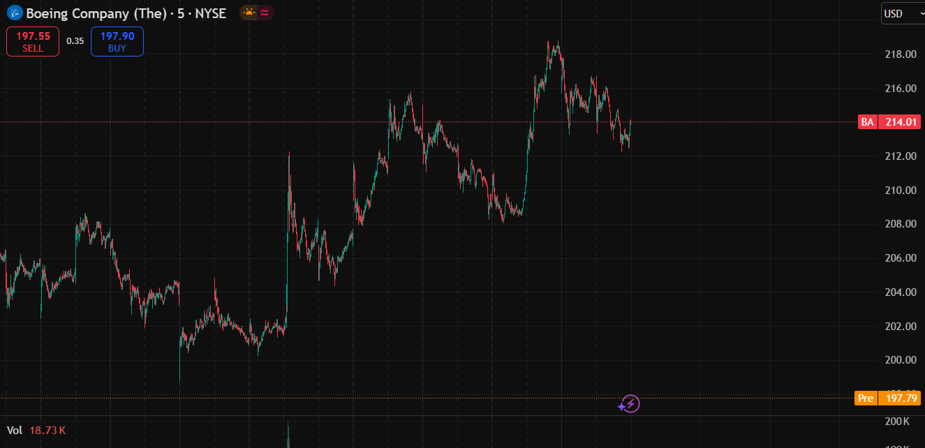This screenshot has width=925, height=448.
Task: Click the Pre 197.79 price label
Action: [887, 398]
